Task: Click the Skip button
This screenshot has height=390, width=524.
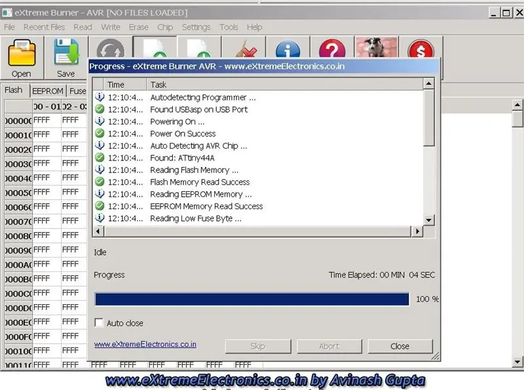Action: (258, 346)
